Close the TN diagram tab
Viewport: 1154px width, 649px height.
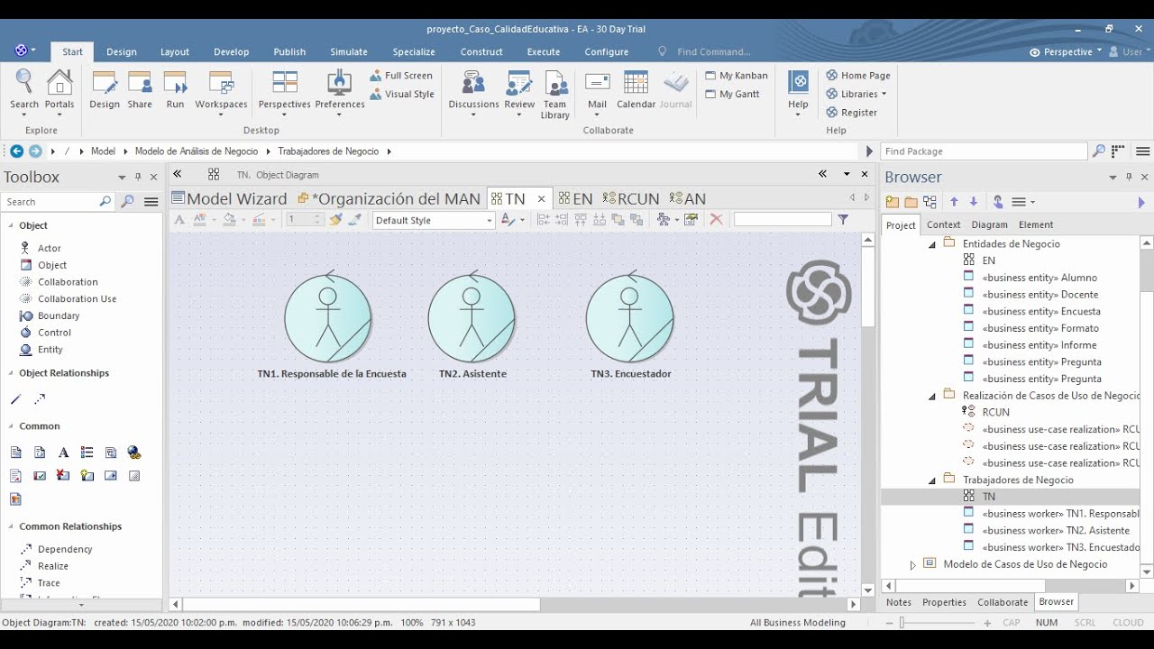point(541,198)
